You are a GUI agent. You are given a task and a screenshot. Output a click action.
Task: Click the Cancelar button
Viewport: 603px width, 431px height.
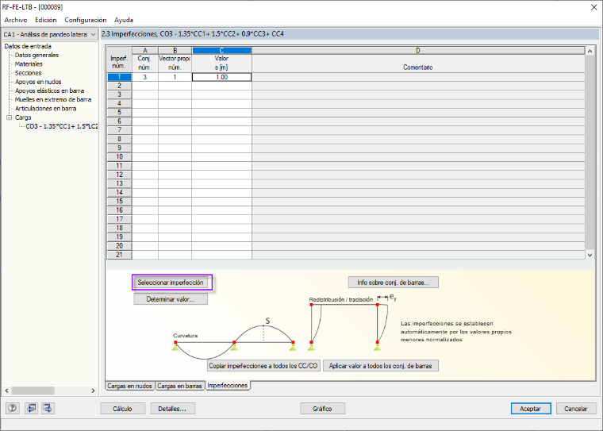point(576,409)
